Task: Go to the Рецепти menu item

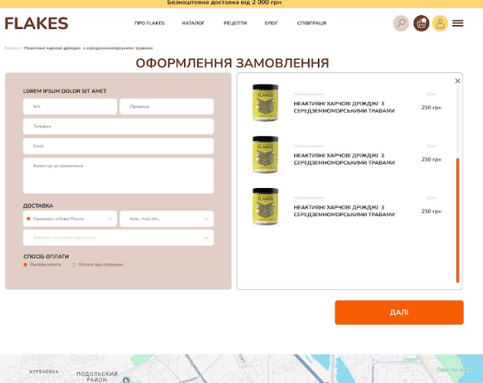Action: point(235,24)
